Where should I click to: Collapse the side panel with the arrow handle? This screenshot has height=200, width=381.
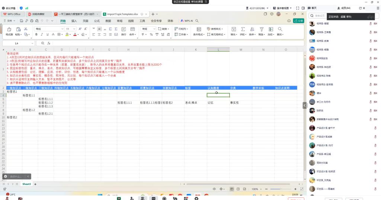coord(304,105)
